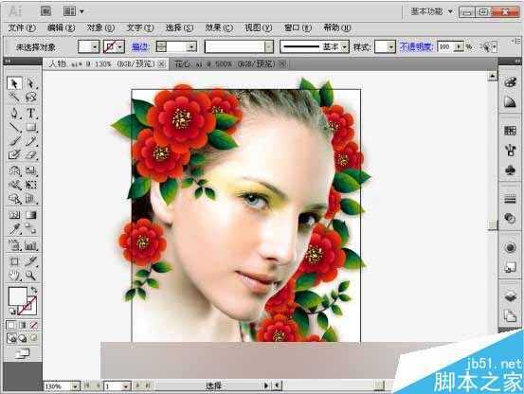
Task: Open the 基本 stroke style dropdown
Action: (344, 47)
